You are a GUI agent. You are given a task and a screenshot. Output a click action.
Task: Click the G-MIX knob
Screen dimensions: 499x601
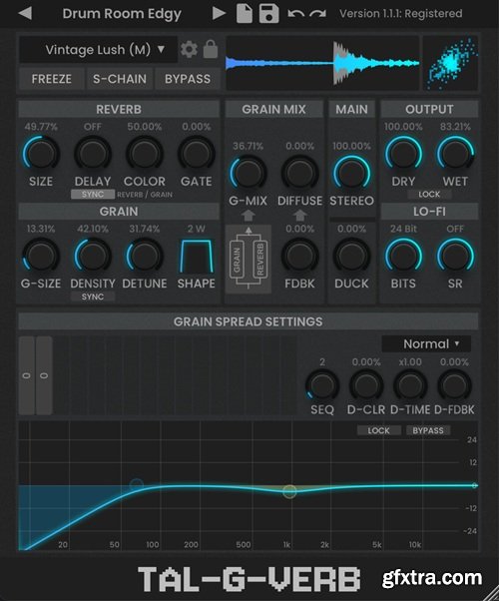[x=248, y=174]
